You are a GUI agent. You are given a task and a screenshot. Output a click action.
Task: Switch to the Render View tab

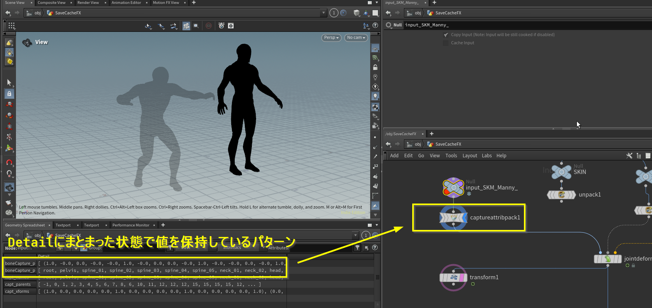(88, 3)
